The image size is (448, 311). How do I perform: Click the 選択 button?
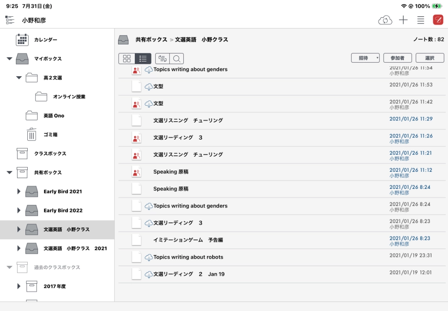(x=430, y=58)
